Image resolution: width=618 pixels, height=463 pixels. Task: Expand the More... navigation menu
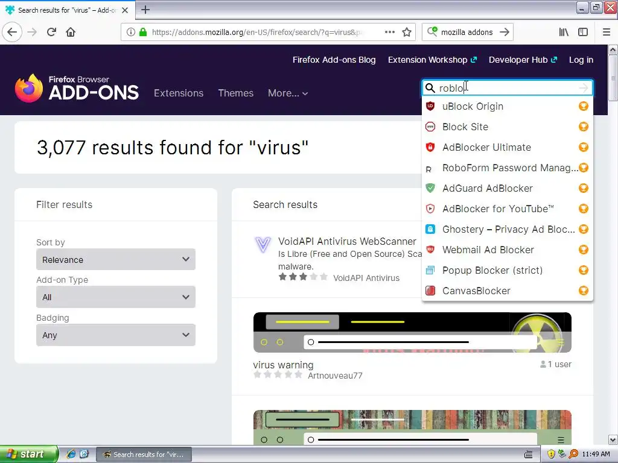pyautogui.click(x=288, y=93)
